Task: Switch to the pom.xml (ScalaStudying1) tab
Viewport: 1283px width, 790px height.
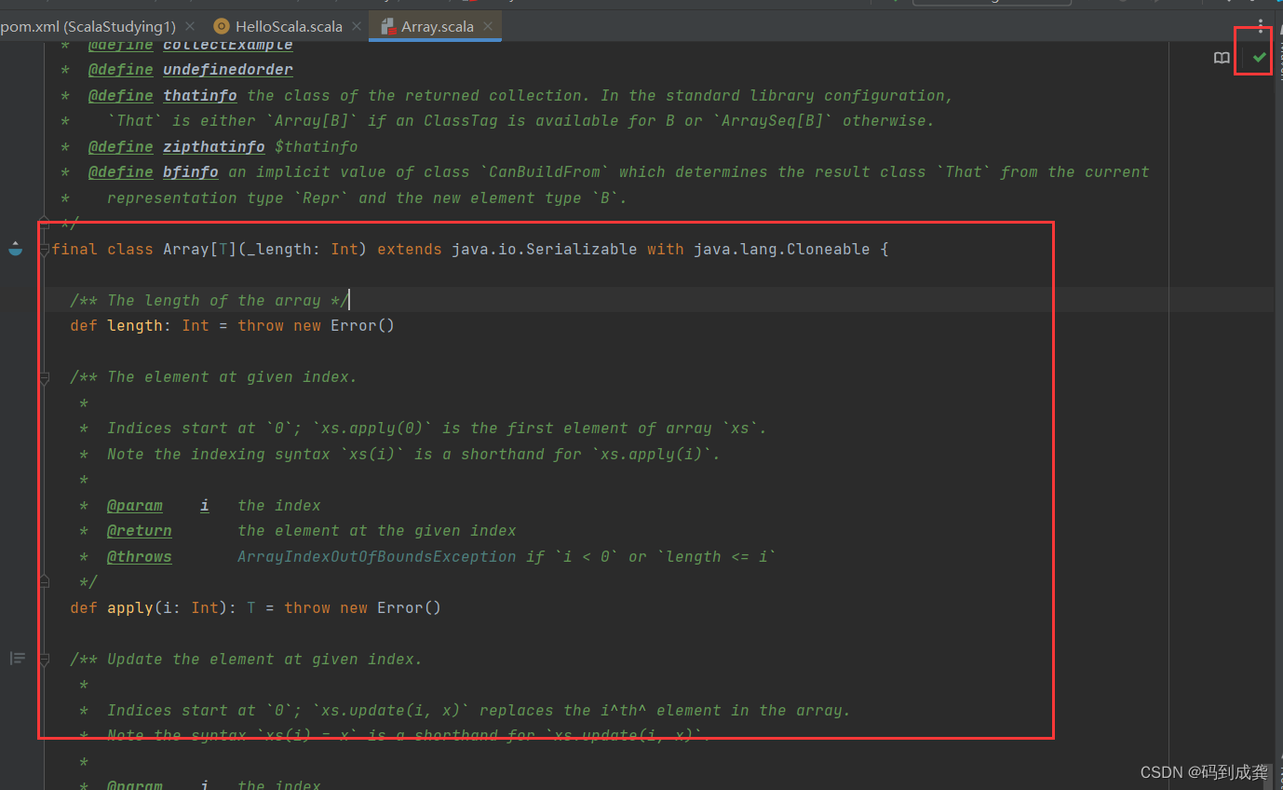Action: 88,27
